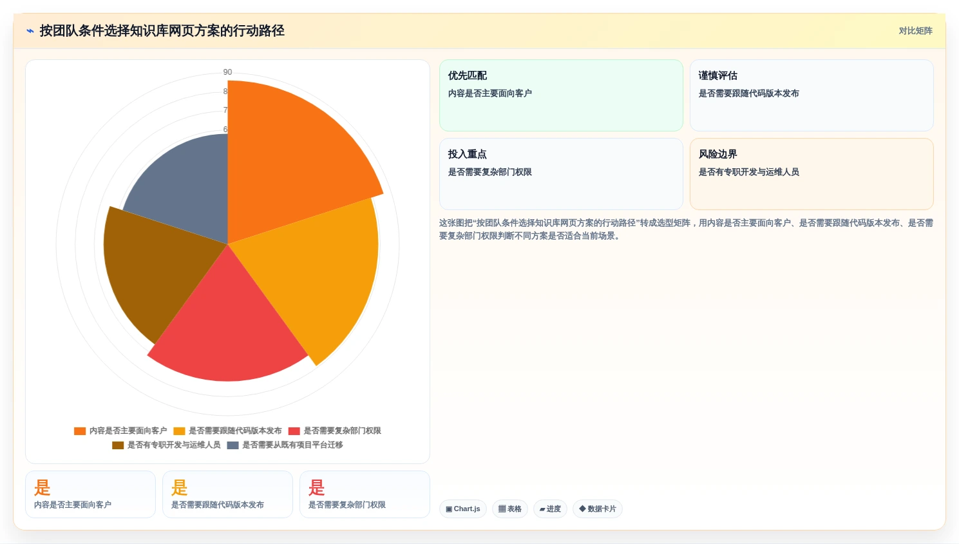Open the 风险边界 card
The height and width of the screenshot is (544, 959).
pos(812,174)
